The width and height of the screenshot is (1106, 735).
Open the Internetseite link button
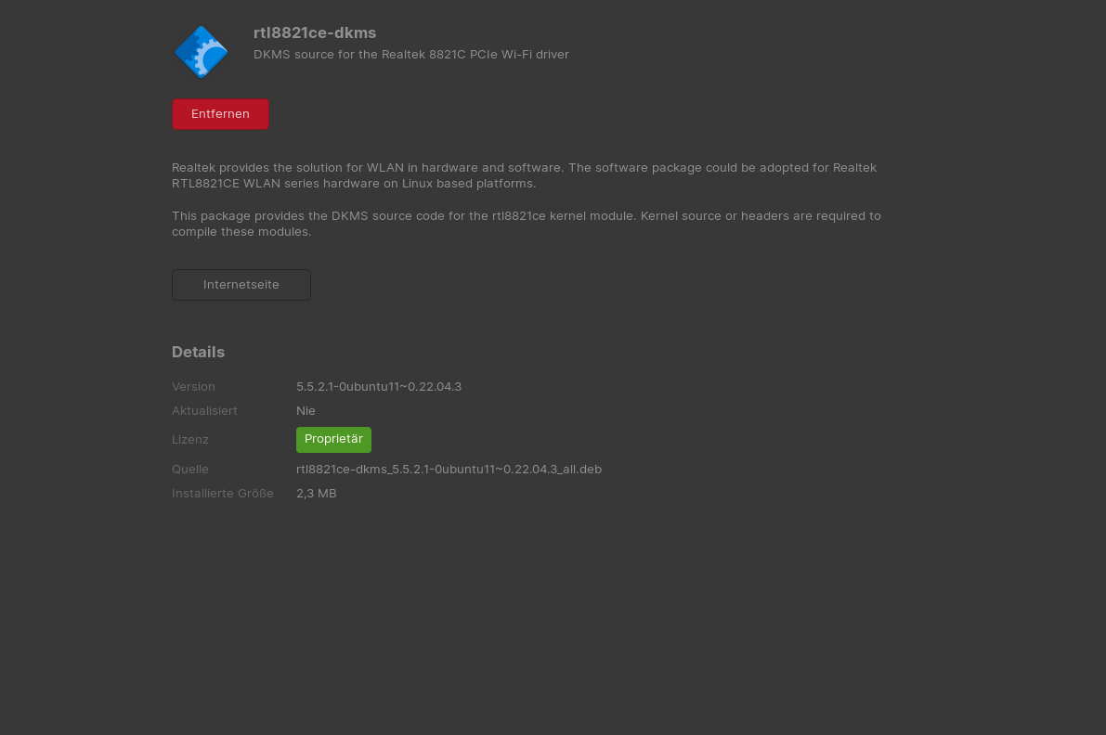point(241,285)
